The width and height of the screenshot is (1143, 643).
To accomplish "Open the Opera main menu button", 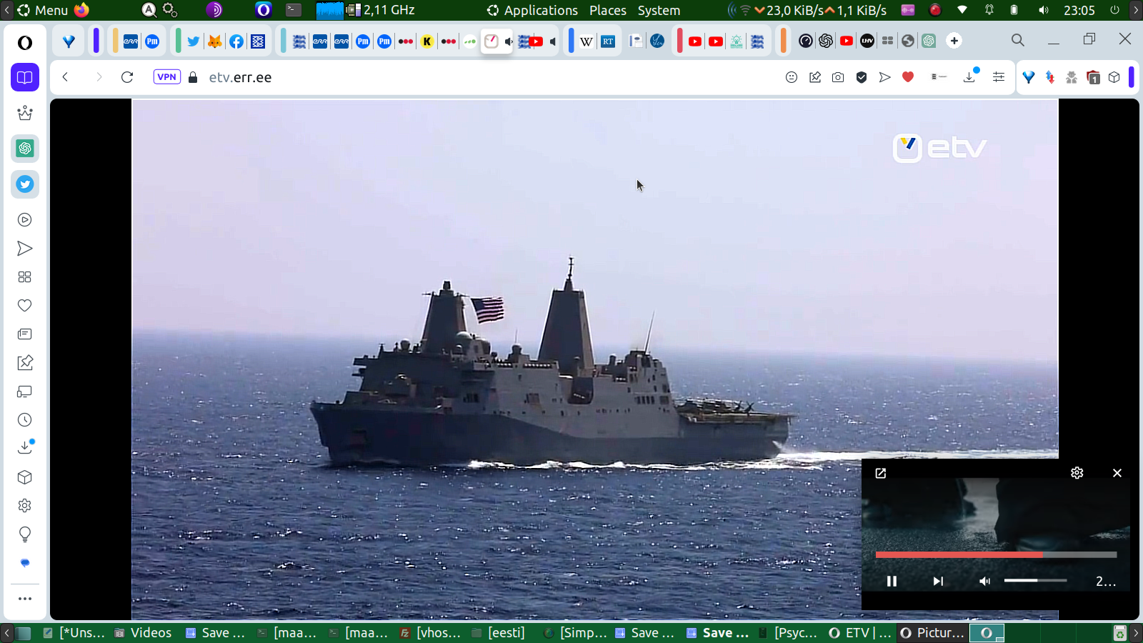I will point(25,43).
